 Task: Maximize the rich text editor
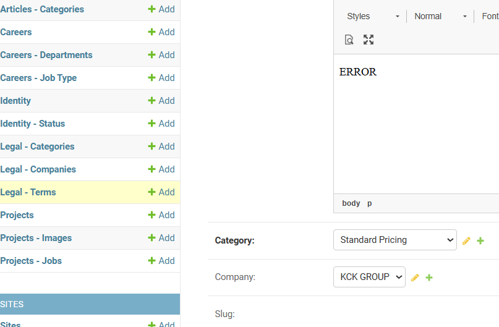click(369, 40)
